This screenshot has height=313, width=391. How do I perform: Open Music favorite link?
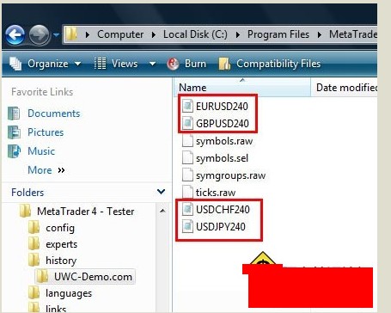pos(41,151)
